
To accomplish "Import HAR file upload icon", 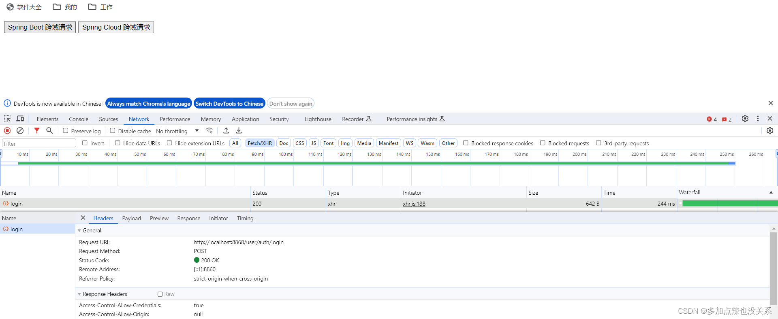I will [226, 130].
